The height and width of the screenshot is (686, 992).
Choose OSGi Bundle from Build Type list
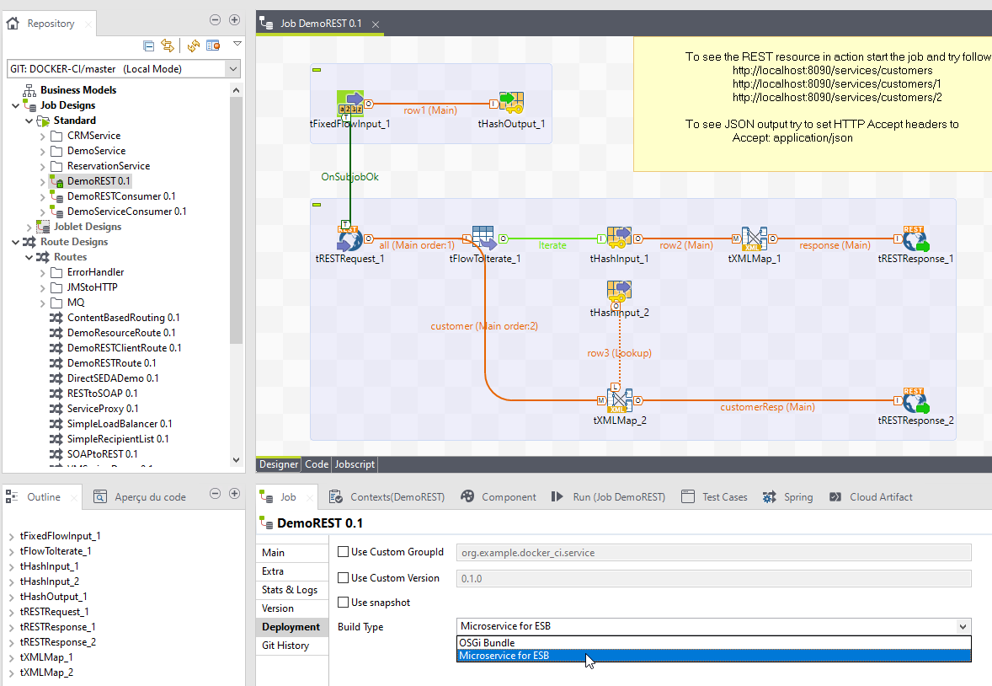(488, 643)
